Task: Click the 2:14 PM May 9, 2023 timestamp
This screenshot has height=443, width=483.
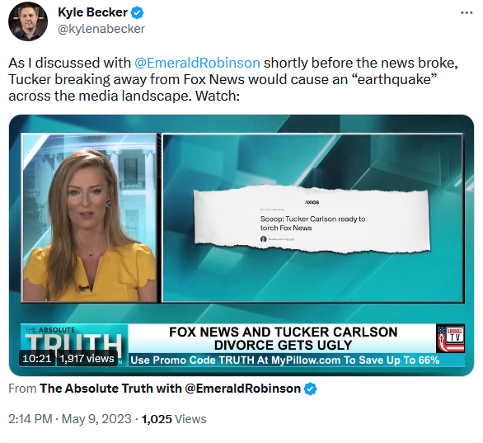Action: coord(70,419)
